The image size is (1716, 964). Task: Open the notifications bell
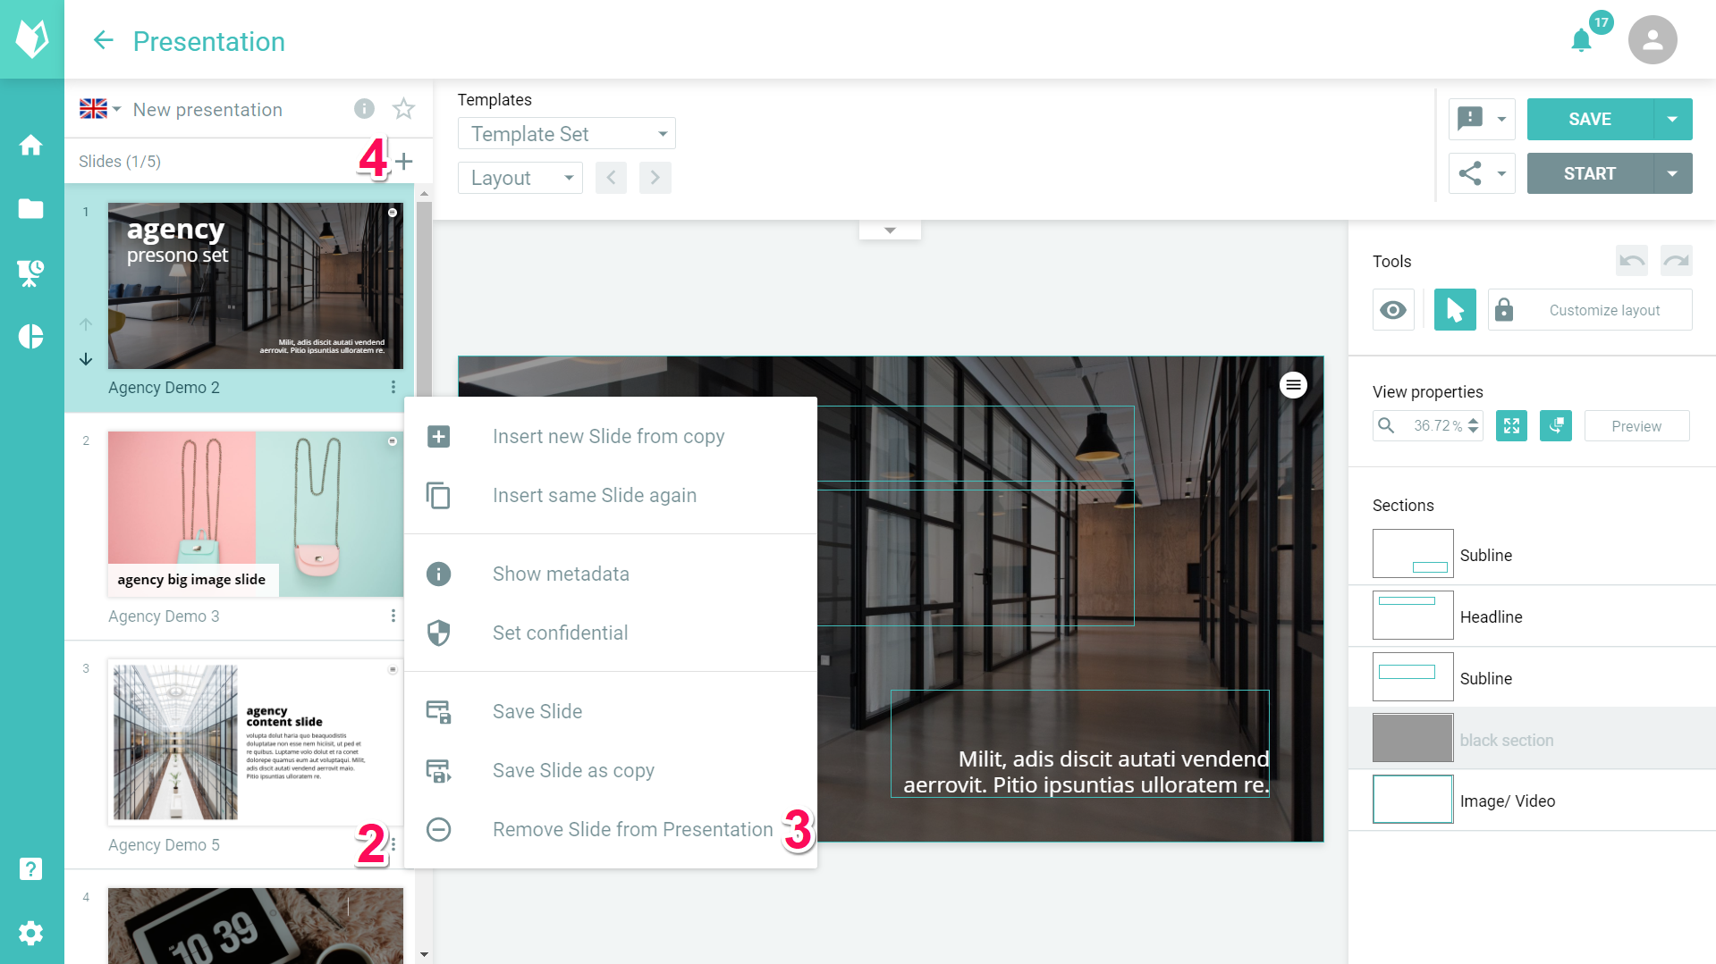point(1581,41)
